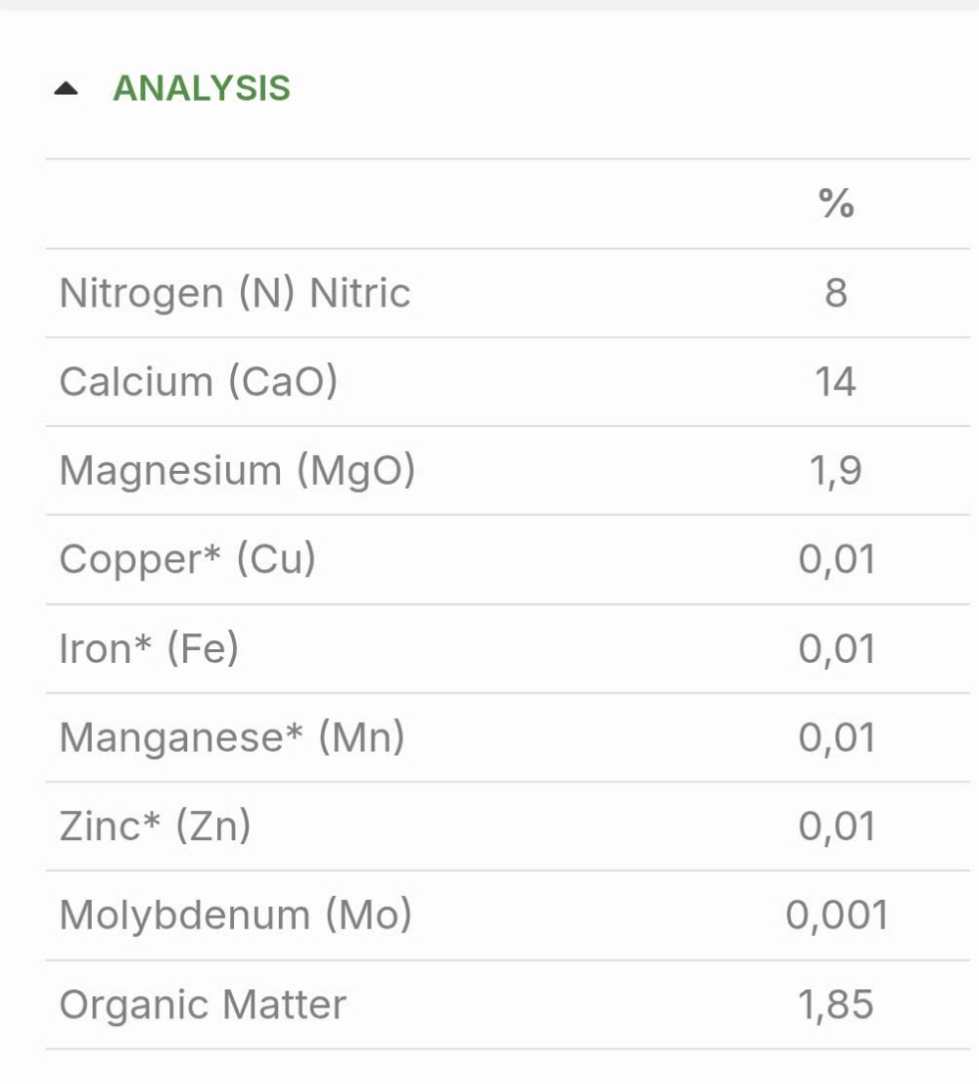Click the ANALYSIS heading
Image resolution: width=979 pixels, height=1084 pixels.
(202, 88)
